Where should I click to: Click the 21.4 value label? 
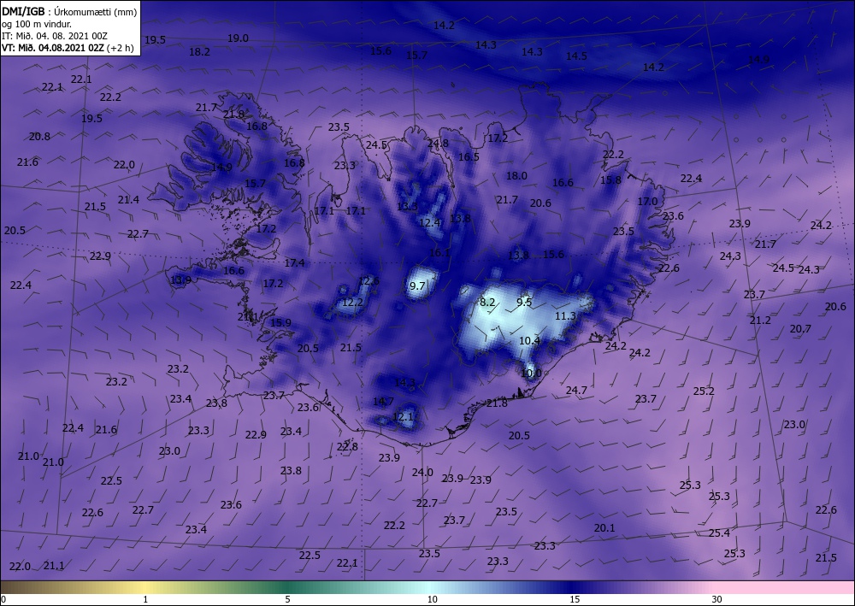pyautogui.click(x=128, y=199)
